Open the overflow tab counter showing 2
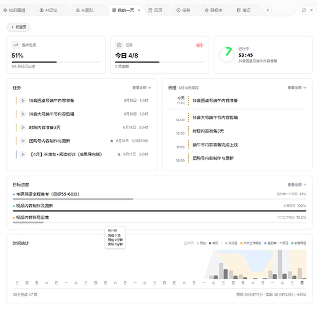318x316 pixels. tap(267, 10)
